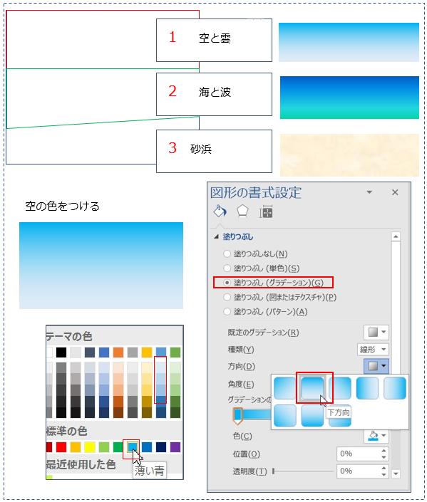Select 塗りつぶし (パターン)(A) option
This screenshot has height=502, width=427.
pyautogui.click(x=265, y=311)
